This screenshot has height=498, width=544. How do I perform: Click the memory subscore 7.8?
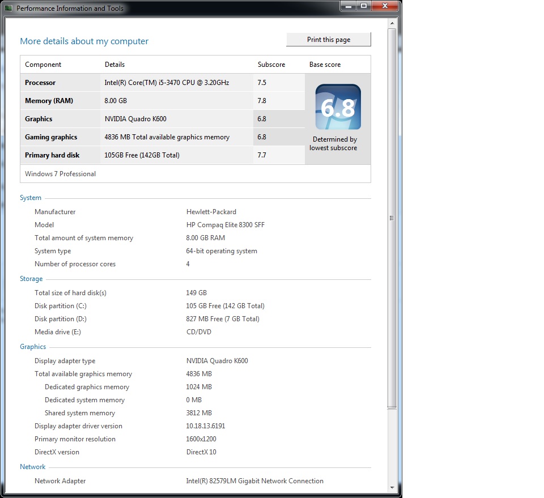click(262, 101)
